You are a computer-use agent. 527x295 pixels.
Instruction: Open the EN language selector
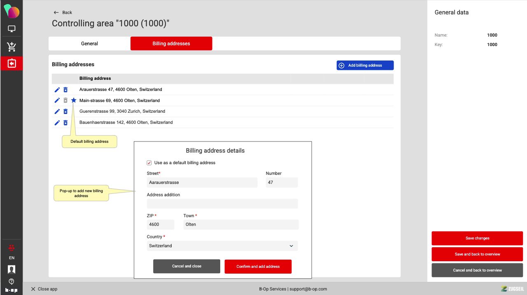(12, 258)
